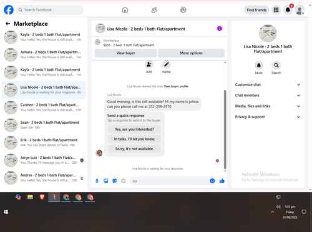Viewport: 312px width, 232px height.
Task: Click the Mute bell icon in chat details
Action: pyautogui.click(x=259, y=66)
